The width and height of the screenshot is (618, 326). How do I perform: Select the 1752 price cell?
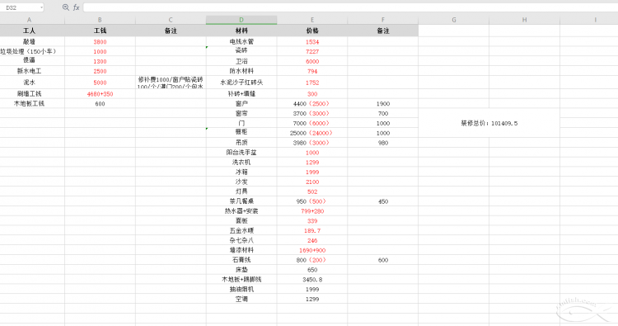312,83
